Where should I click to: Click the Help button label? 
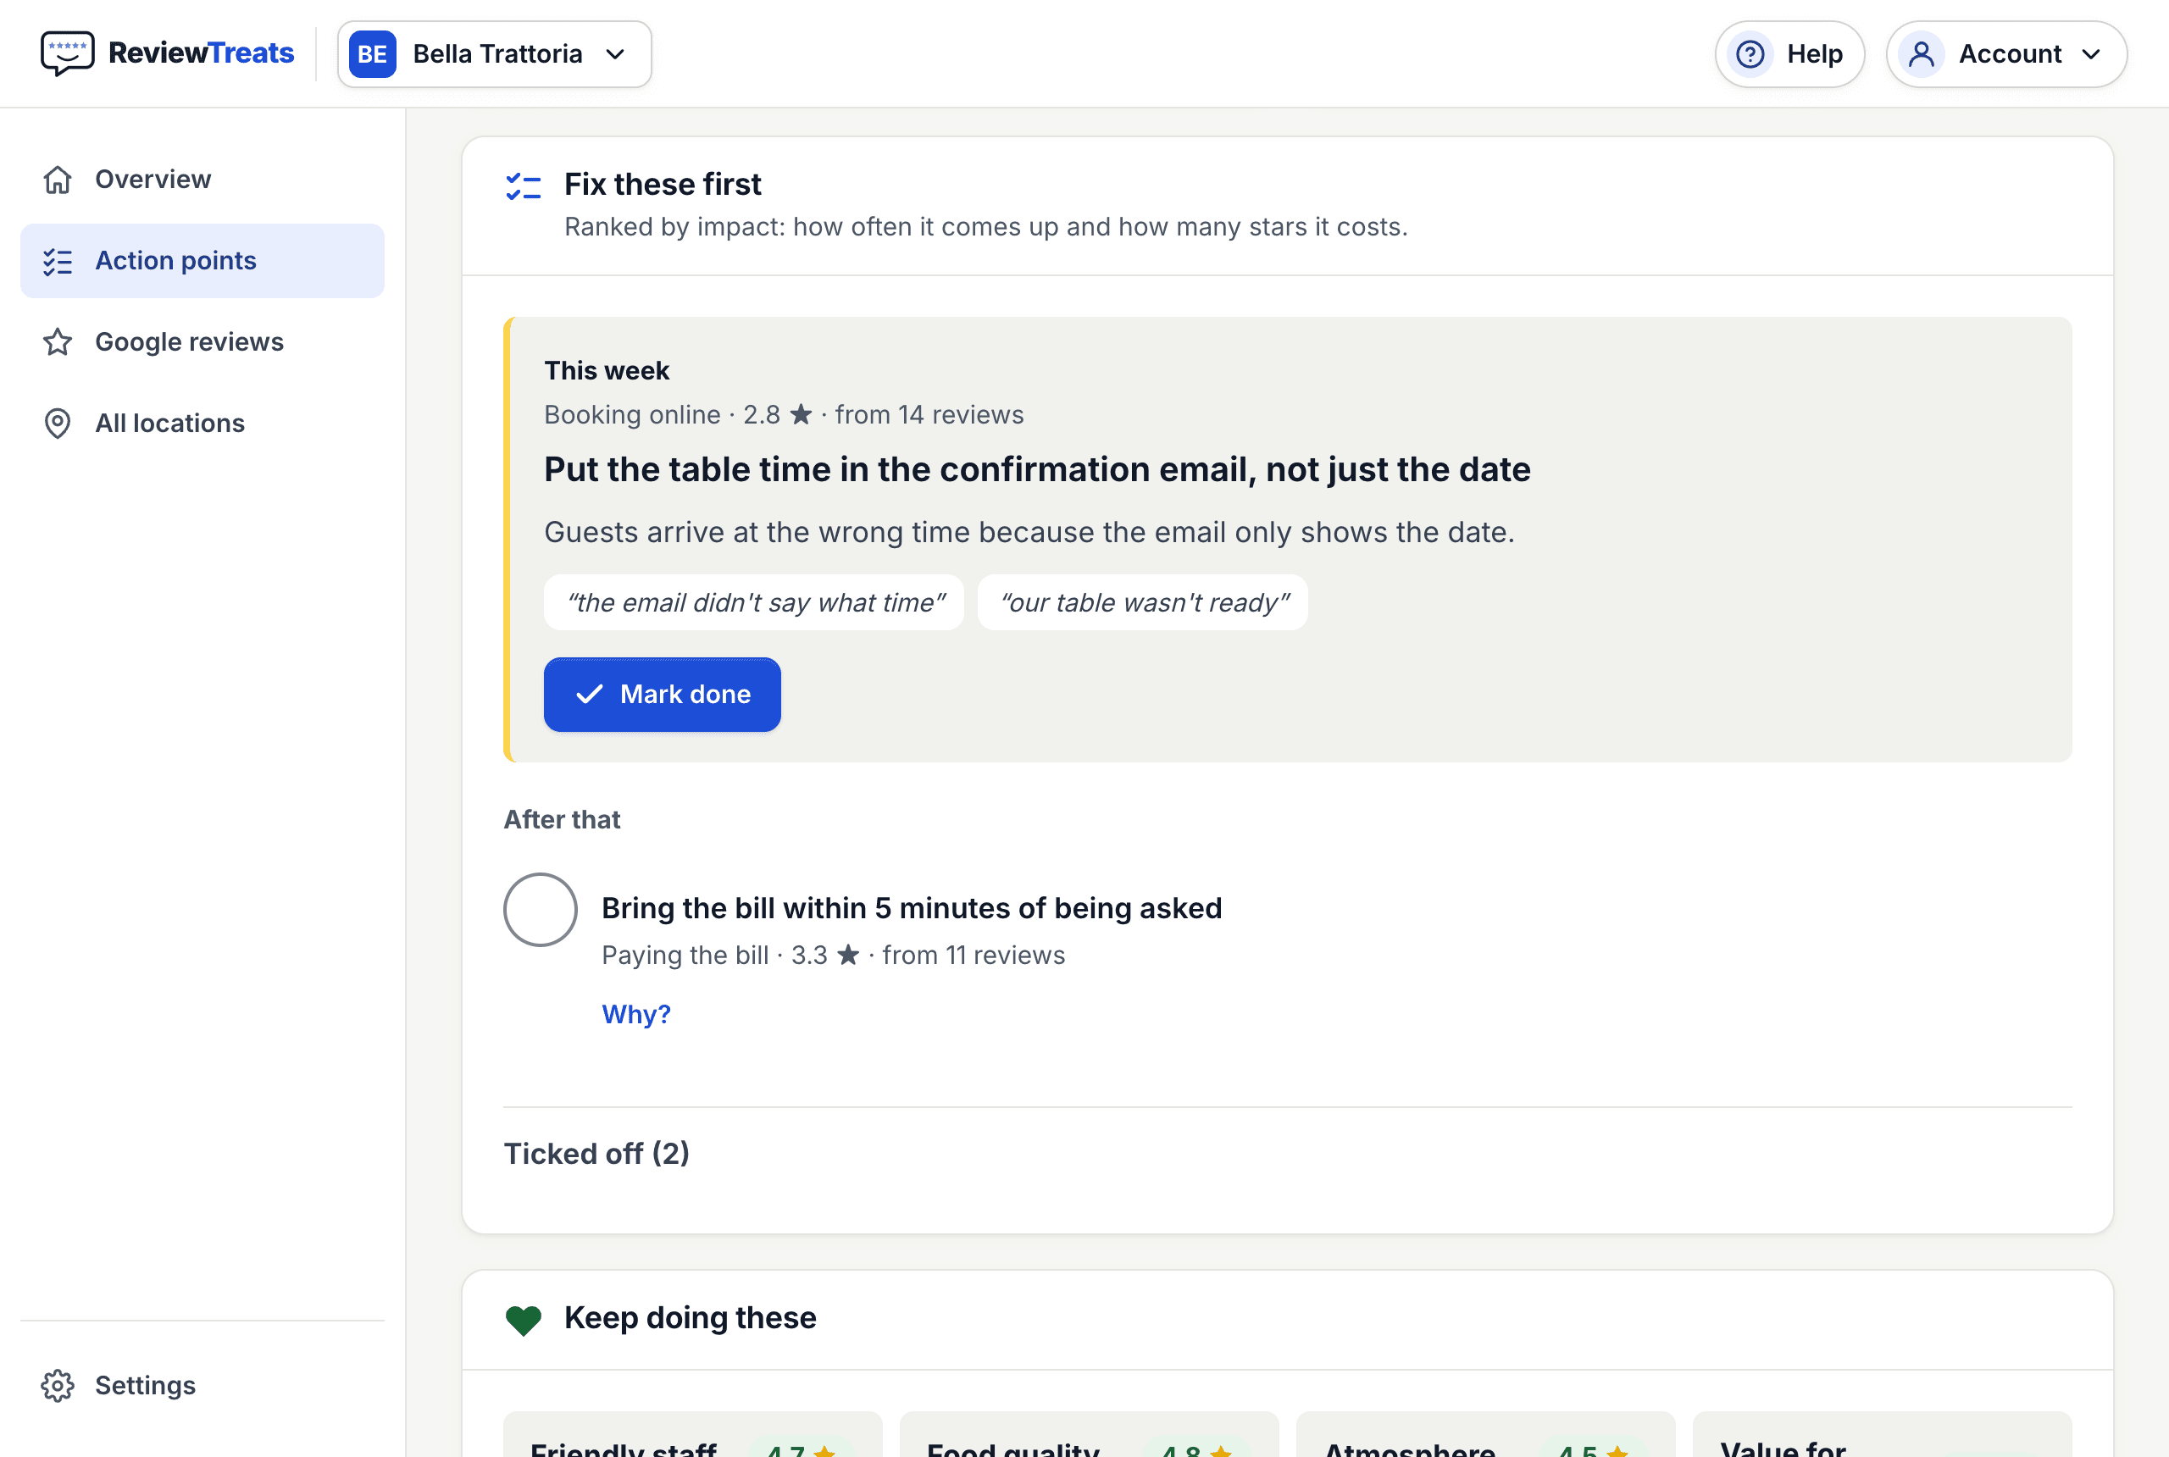[1814, 54]
